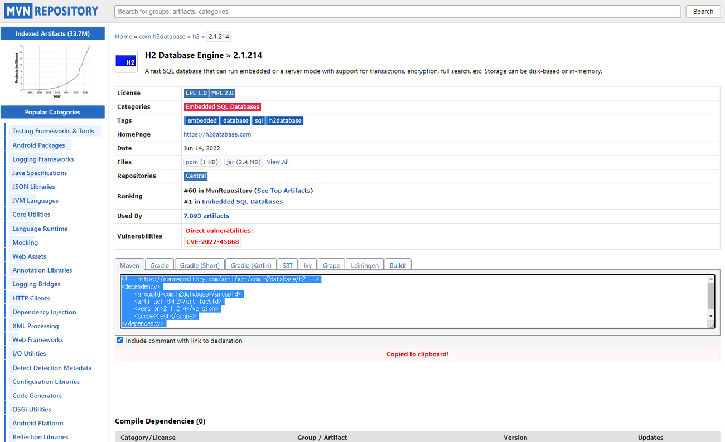The width and height of the screenshot is (725, 442).
Task: Open the Central repository badge
Action: click(x=196, y=176)
